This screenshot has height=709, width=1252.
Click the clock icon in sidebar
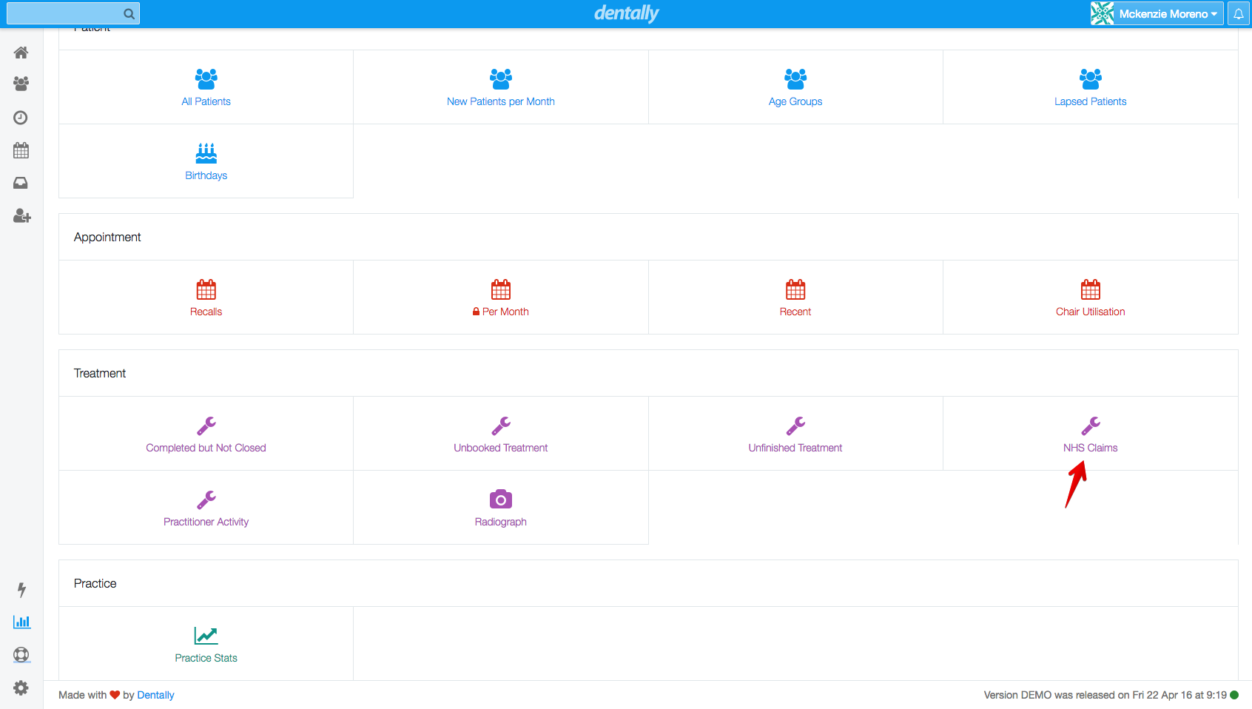pos(21,118)
